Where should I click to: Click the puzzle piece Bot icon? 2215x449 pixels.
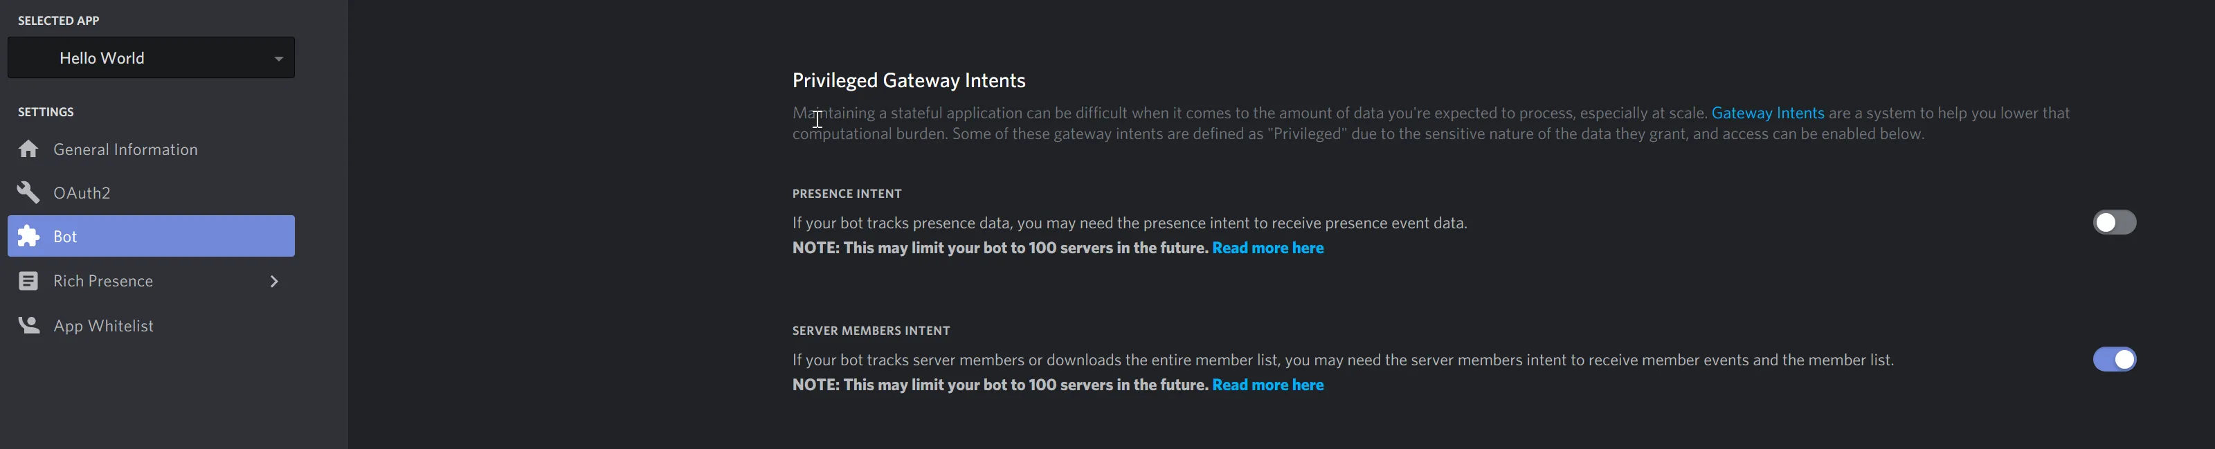point(28,236)
